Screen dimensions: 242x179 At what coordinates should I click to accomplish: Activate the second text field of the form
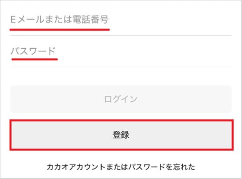pos(120,51)
